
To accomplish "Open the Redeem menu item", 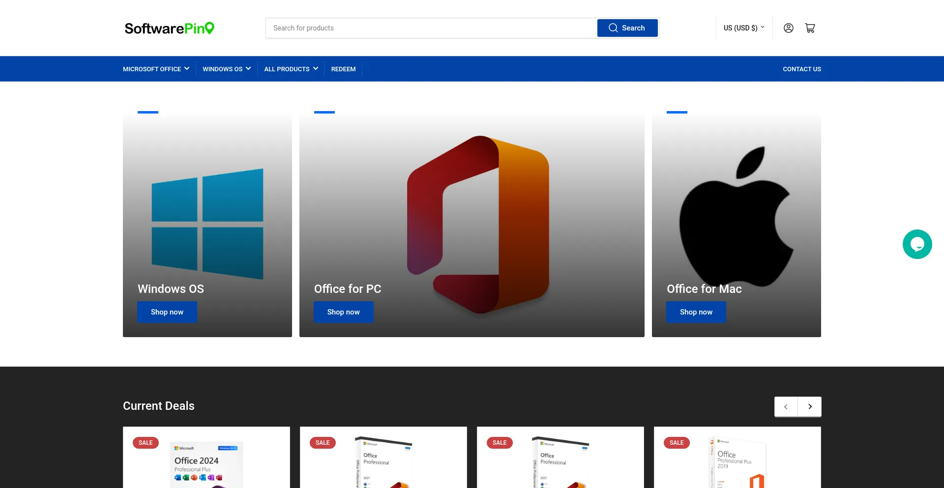I will point(343,69).
